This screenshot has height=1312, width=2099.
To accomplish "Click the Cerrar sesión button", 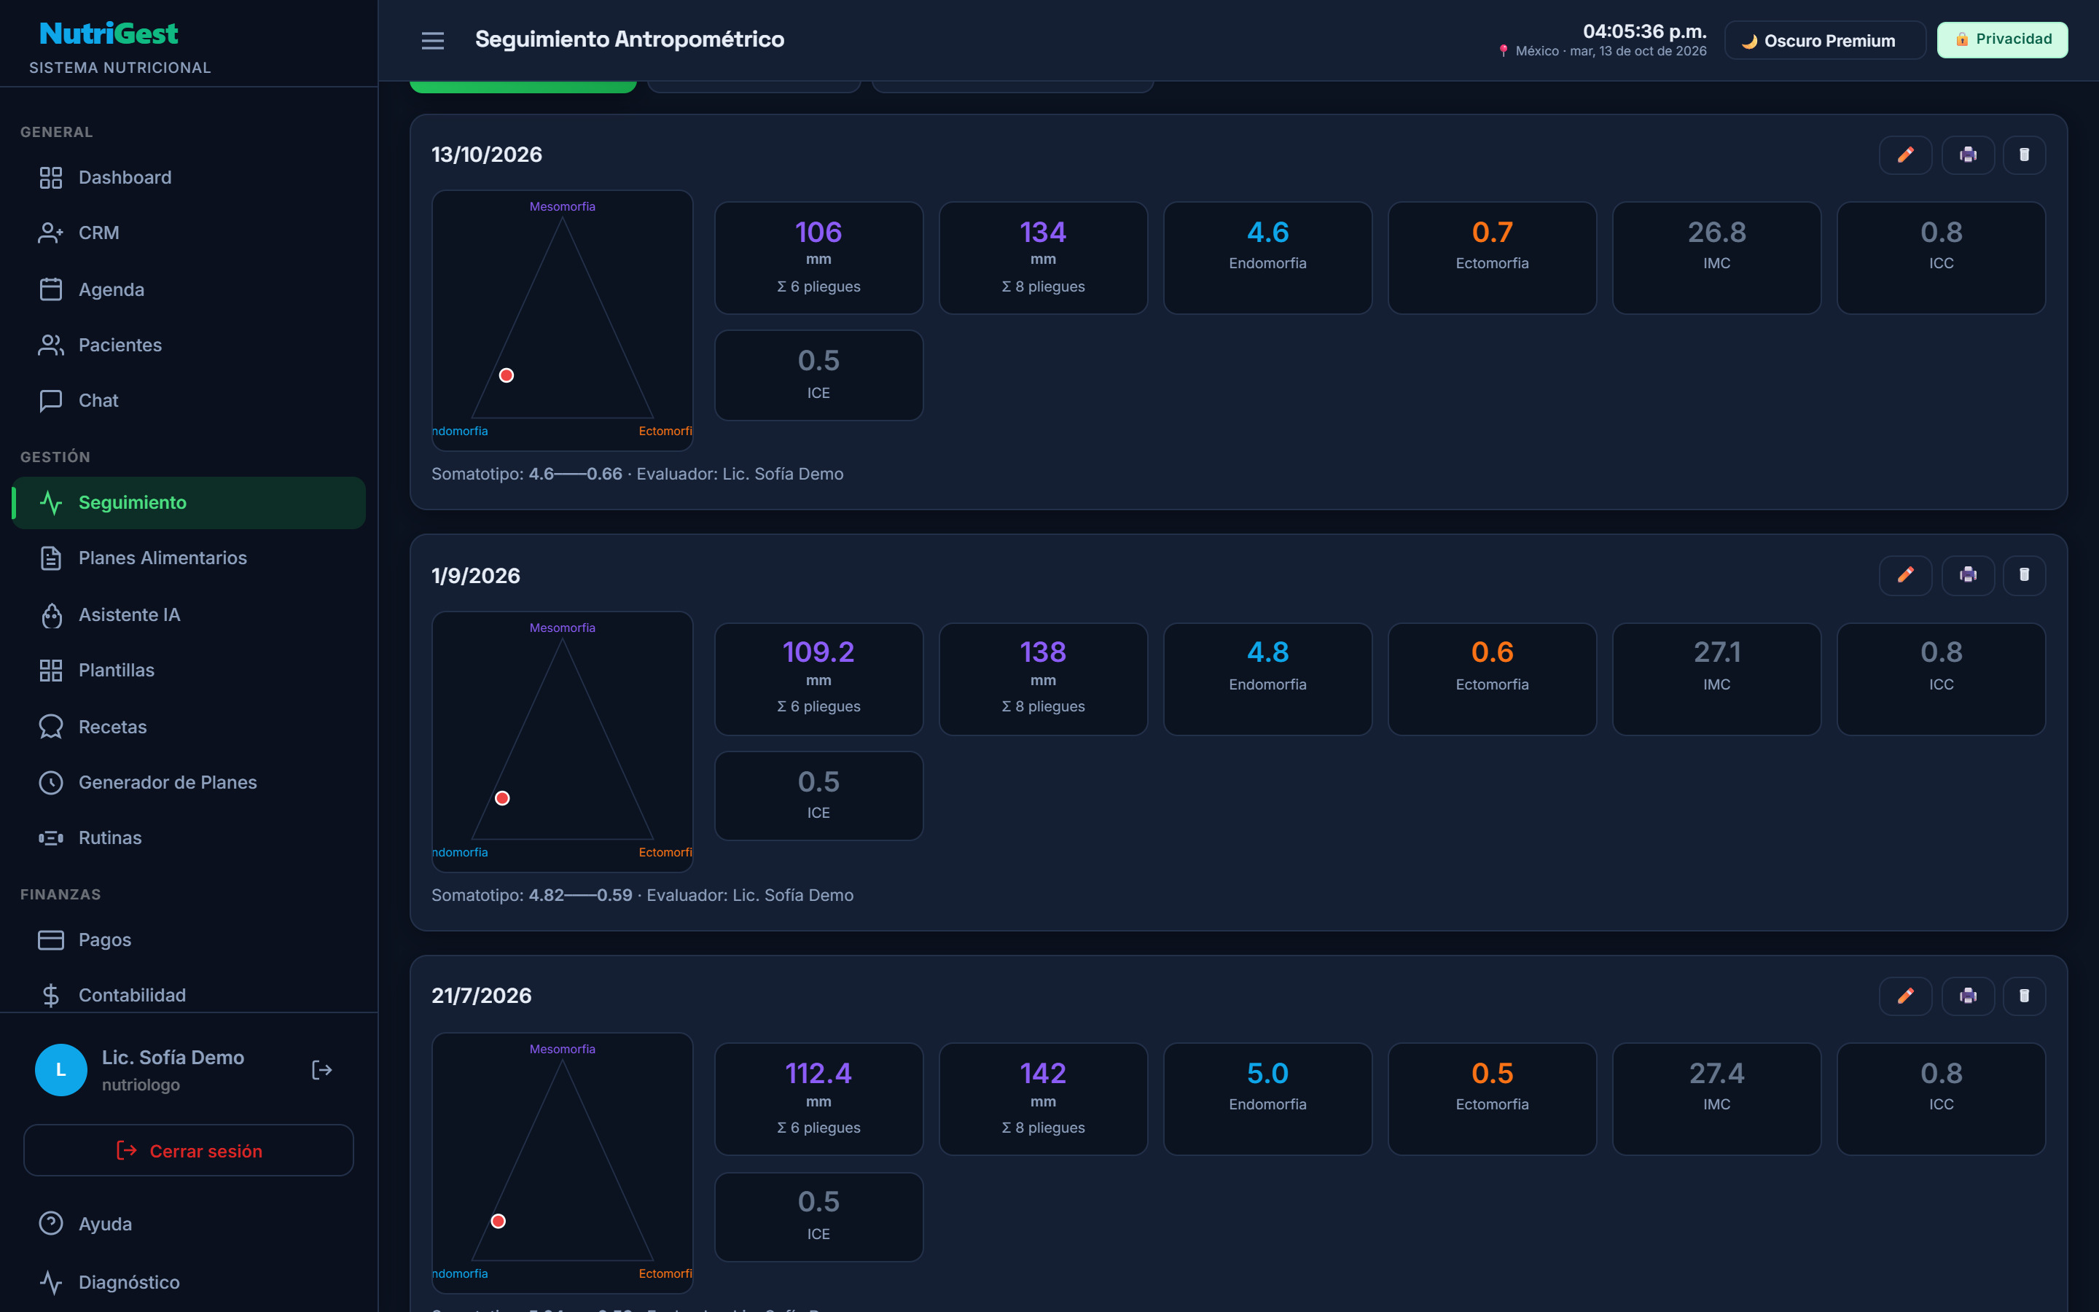I will coord(189,1151).
